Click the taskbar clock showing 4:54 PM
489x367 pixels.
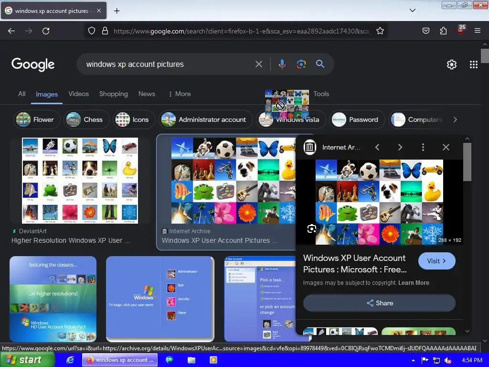pyautogui.click(x=472, y=360)
